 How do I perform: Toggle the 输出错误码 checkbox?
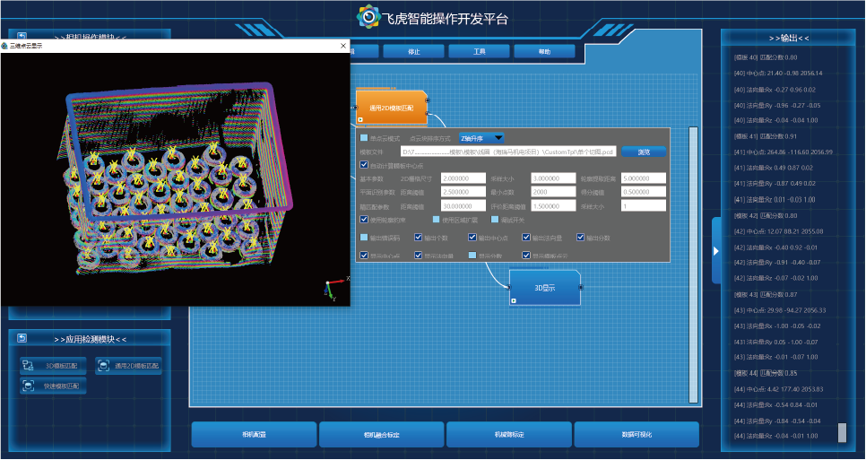click(363, 238)
